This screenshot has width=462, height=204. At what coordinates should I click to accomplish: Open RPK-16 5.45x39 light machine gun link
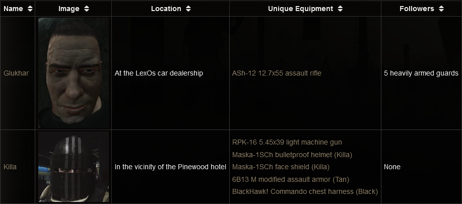tap(287, 142)
